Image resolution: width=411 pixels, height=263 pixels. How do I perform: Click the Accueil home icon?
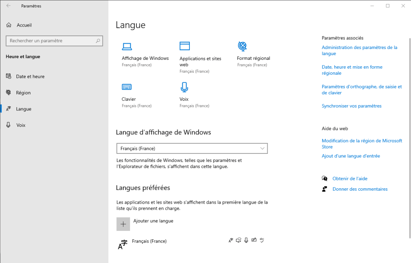click(9, 25)
